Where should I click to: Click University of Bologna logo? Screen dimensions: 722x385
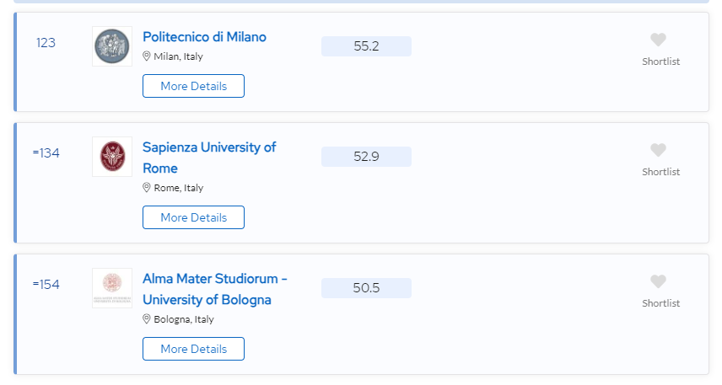[112, 288]
